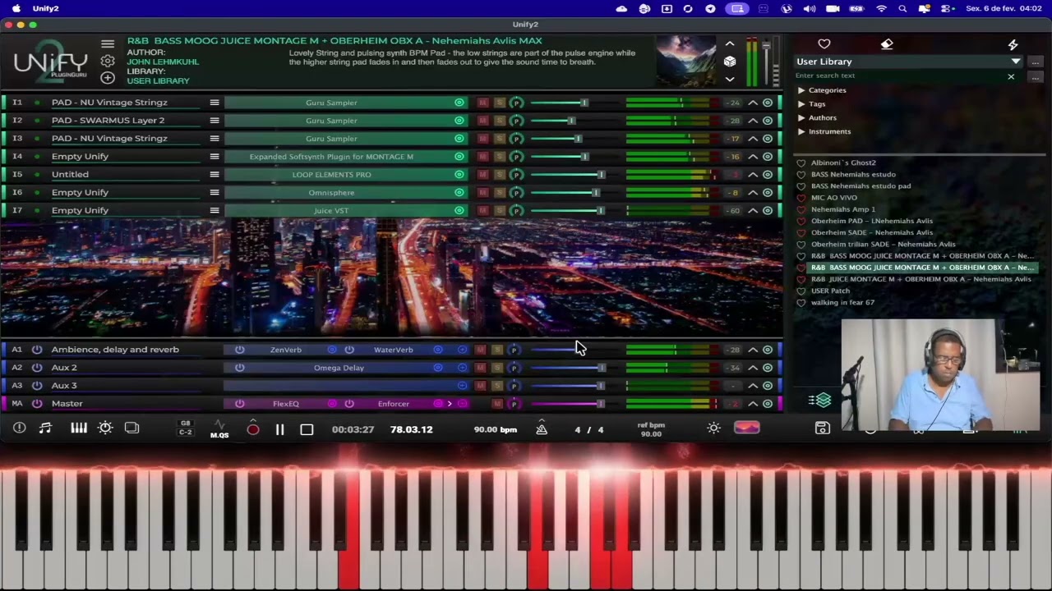The image size is (1052, 591).
Task: Favorite the MIC AO VIVO patch heart
Action: 801,198
